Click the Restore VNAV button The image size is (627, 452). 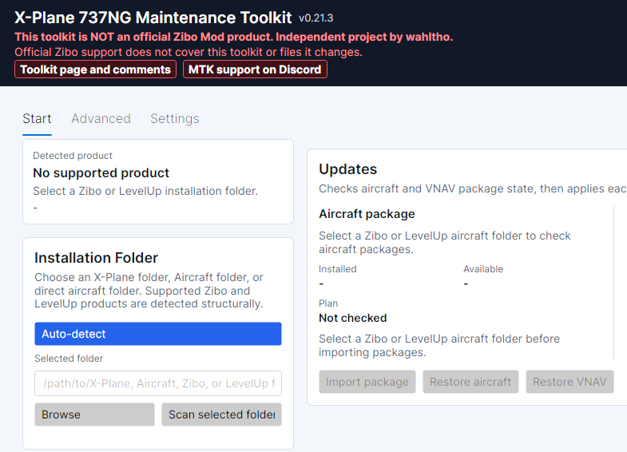tap(569, 382)
